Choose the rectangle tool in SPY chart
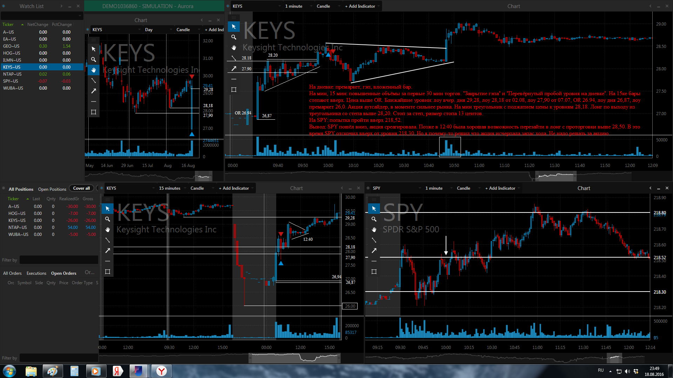The width and height of the screenshot is (673, 378). [374, 272]
